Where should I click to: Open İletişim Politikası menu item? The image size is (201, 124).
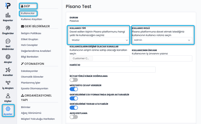(x=31, y=33)
